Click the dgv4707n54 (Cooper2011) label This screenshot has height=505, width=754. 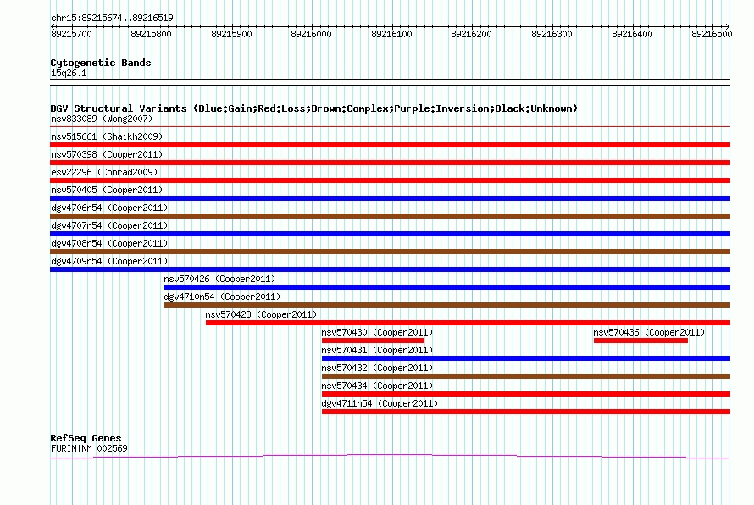(109, 225)
